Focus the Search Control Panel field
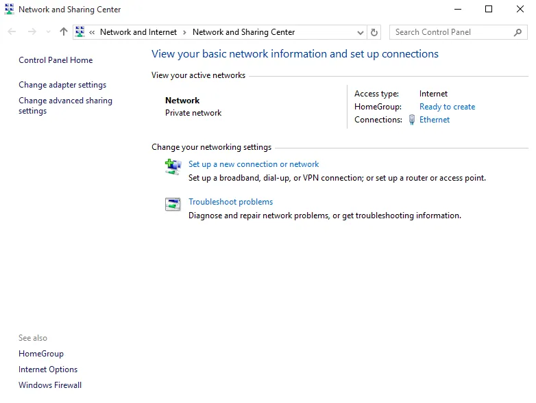This screenshot has width=536, height=403. coord(449,32)
